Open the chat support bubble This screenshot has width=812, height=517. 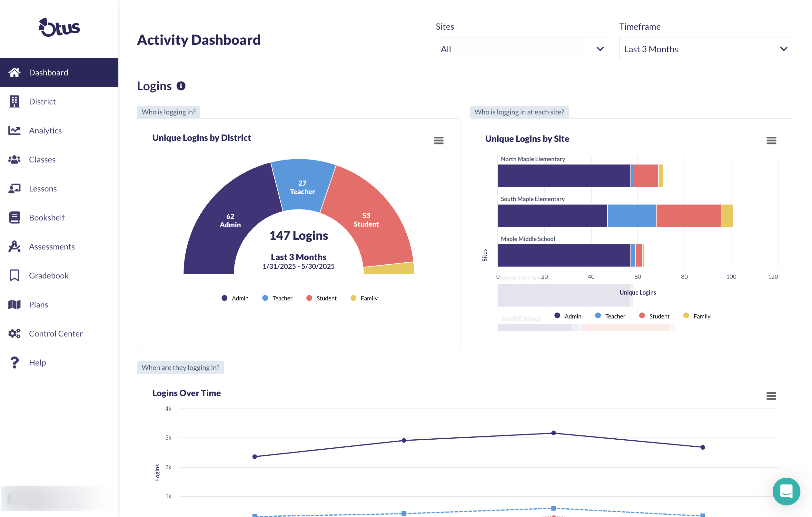[786, 491]
